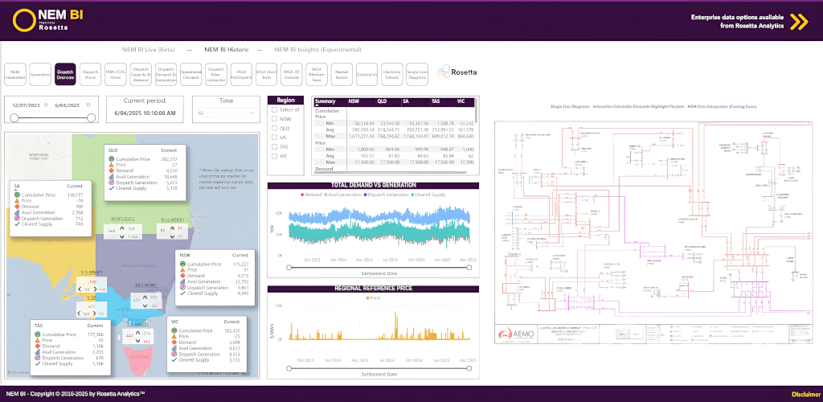The height and width of the screenshot is (402, 823).
Task: Tick the QLD region checkbox
Action: [x=274, y=128]
